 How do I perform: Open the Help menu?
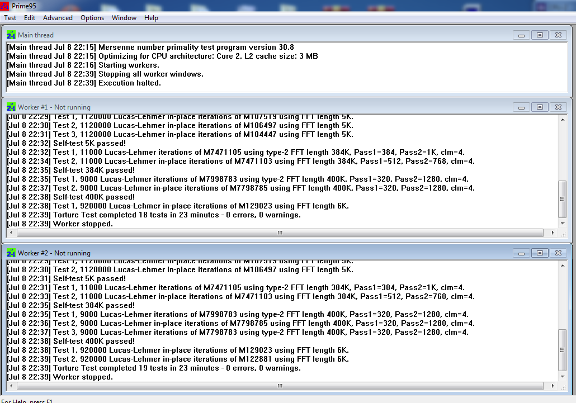[x=151, y=18]
